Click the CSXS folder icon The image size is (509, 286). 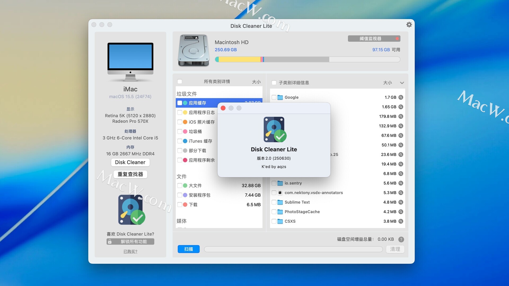280,221
